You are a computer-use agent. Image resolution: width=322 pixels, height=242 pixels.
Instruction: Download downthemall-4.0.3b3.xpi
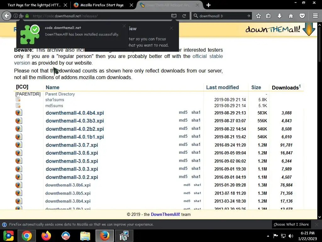tap(75, 121)
